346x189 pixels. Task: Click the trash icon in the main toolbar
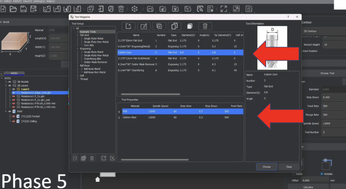pos(121,9)
